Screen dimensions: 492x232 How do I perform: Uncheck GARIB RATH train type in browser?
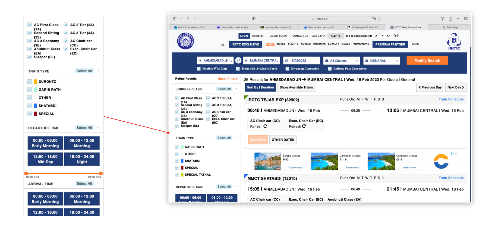point(177,147)
